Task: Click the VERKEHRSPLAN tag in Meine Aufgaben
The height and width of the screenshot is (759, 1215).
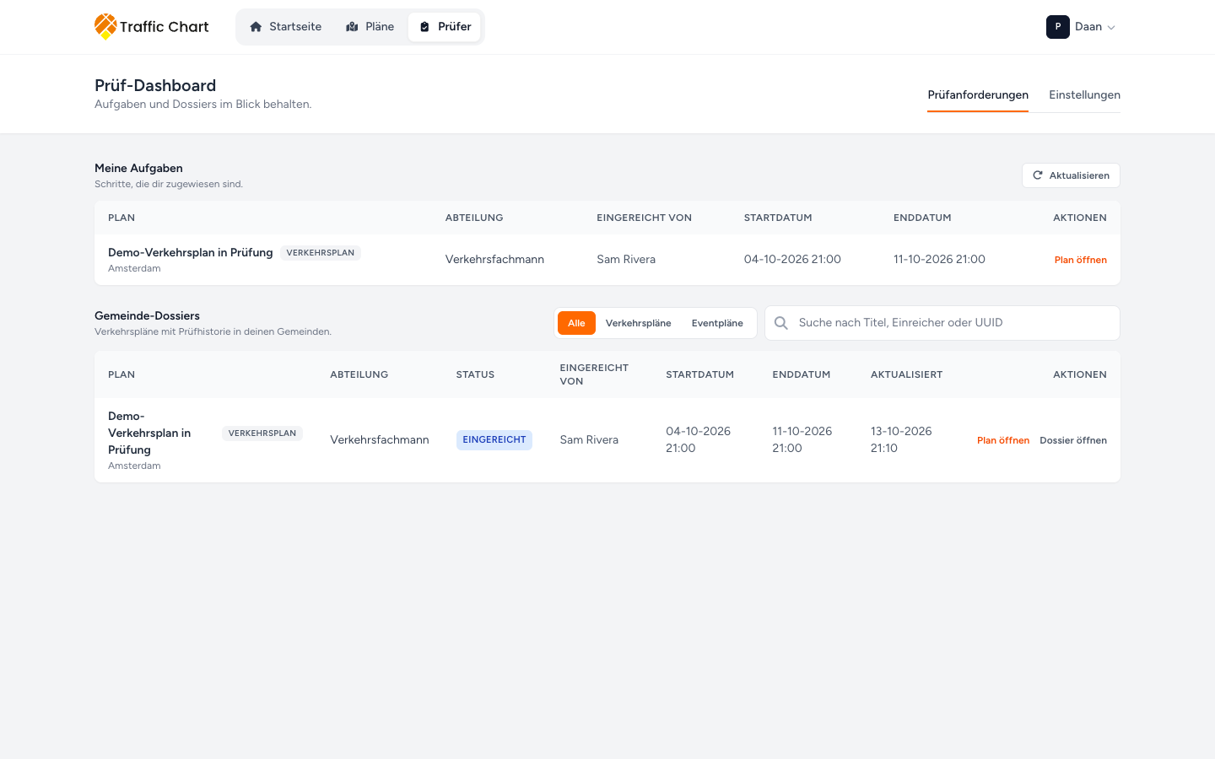Action: pos(321,253)
